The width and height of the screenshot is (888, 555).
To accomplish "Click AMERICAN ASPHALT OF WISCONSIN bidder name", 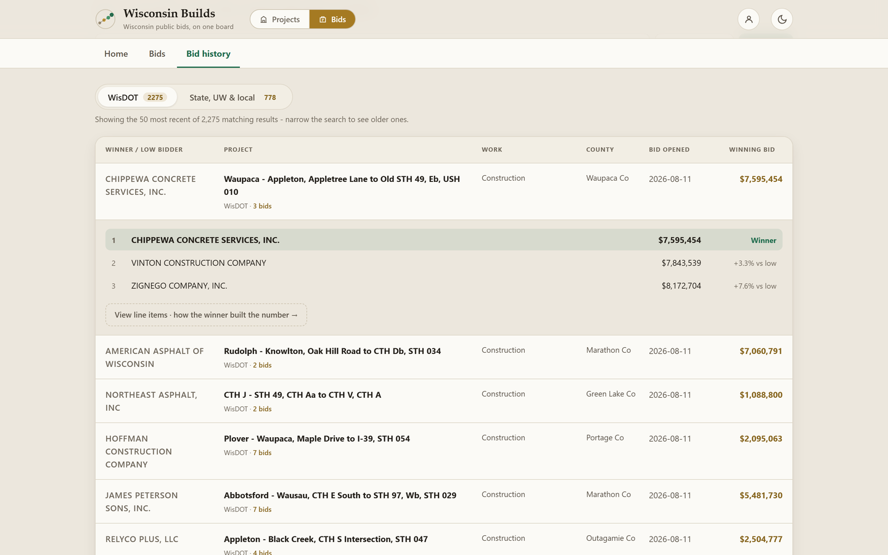I will (x=154, y=358).
